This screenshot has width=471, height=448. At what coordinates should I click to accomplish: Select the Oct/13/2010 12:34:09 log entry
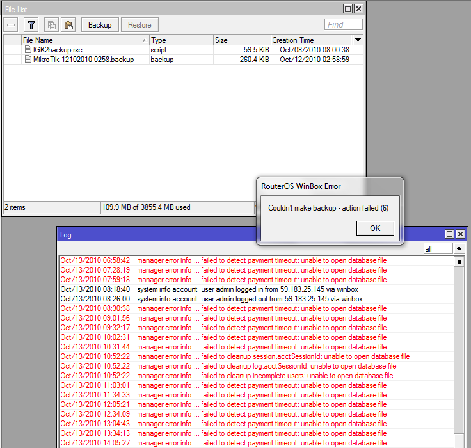(256, 414)
